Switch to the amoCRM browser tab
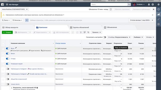This screenshot has height=90, width=161. pos(145,0)
